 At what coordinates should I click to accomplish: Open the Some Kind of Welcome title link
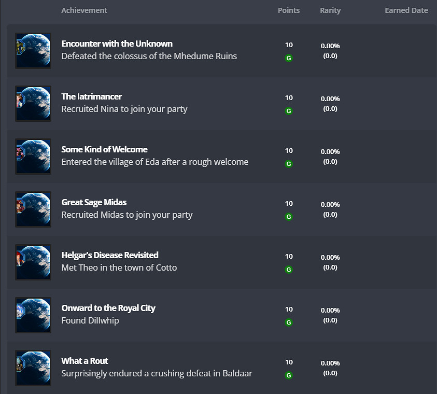coord(104,149)
